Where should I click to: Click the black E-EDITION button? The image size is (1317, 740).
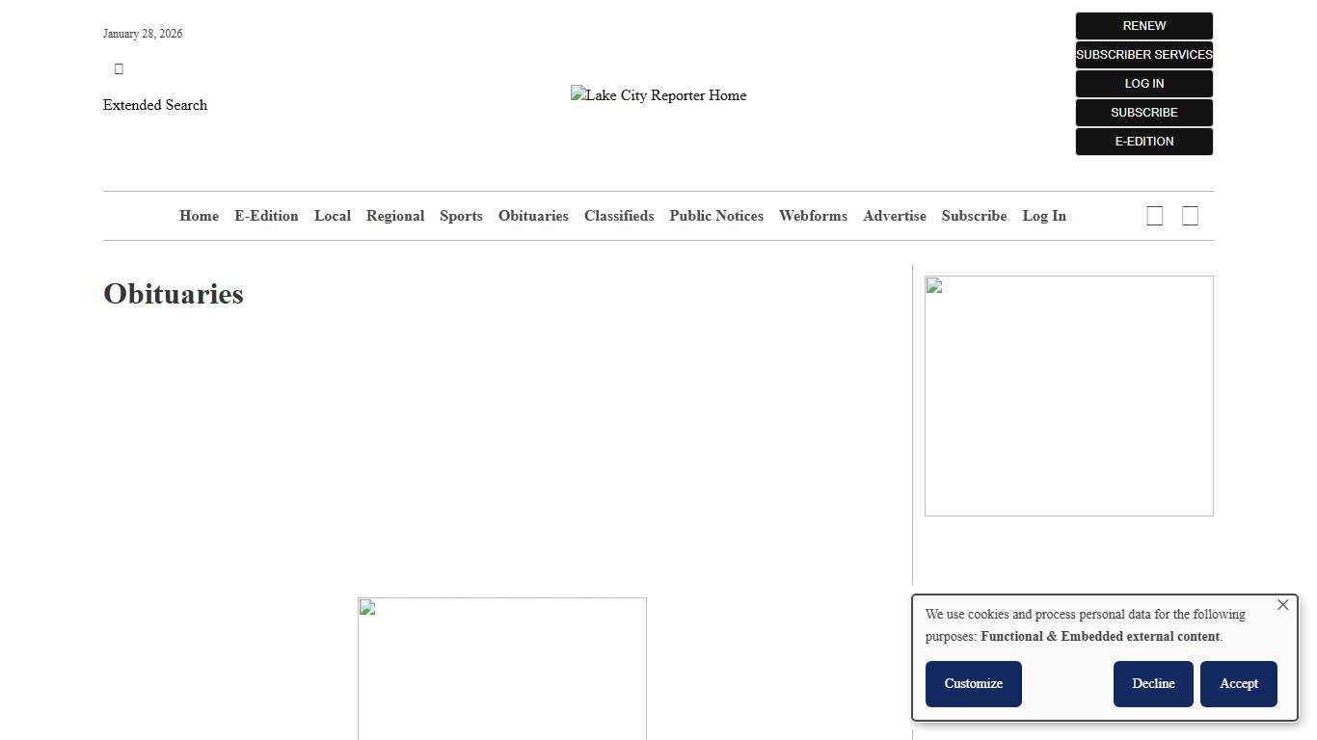pos(1143,142)
